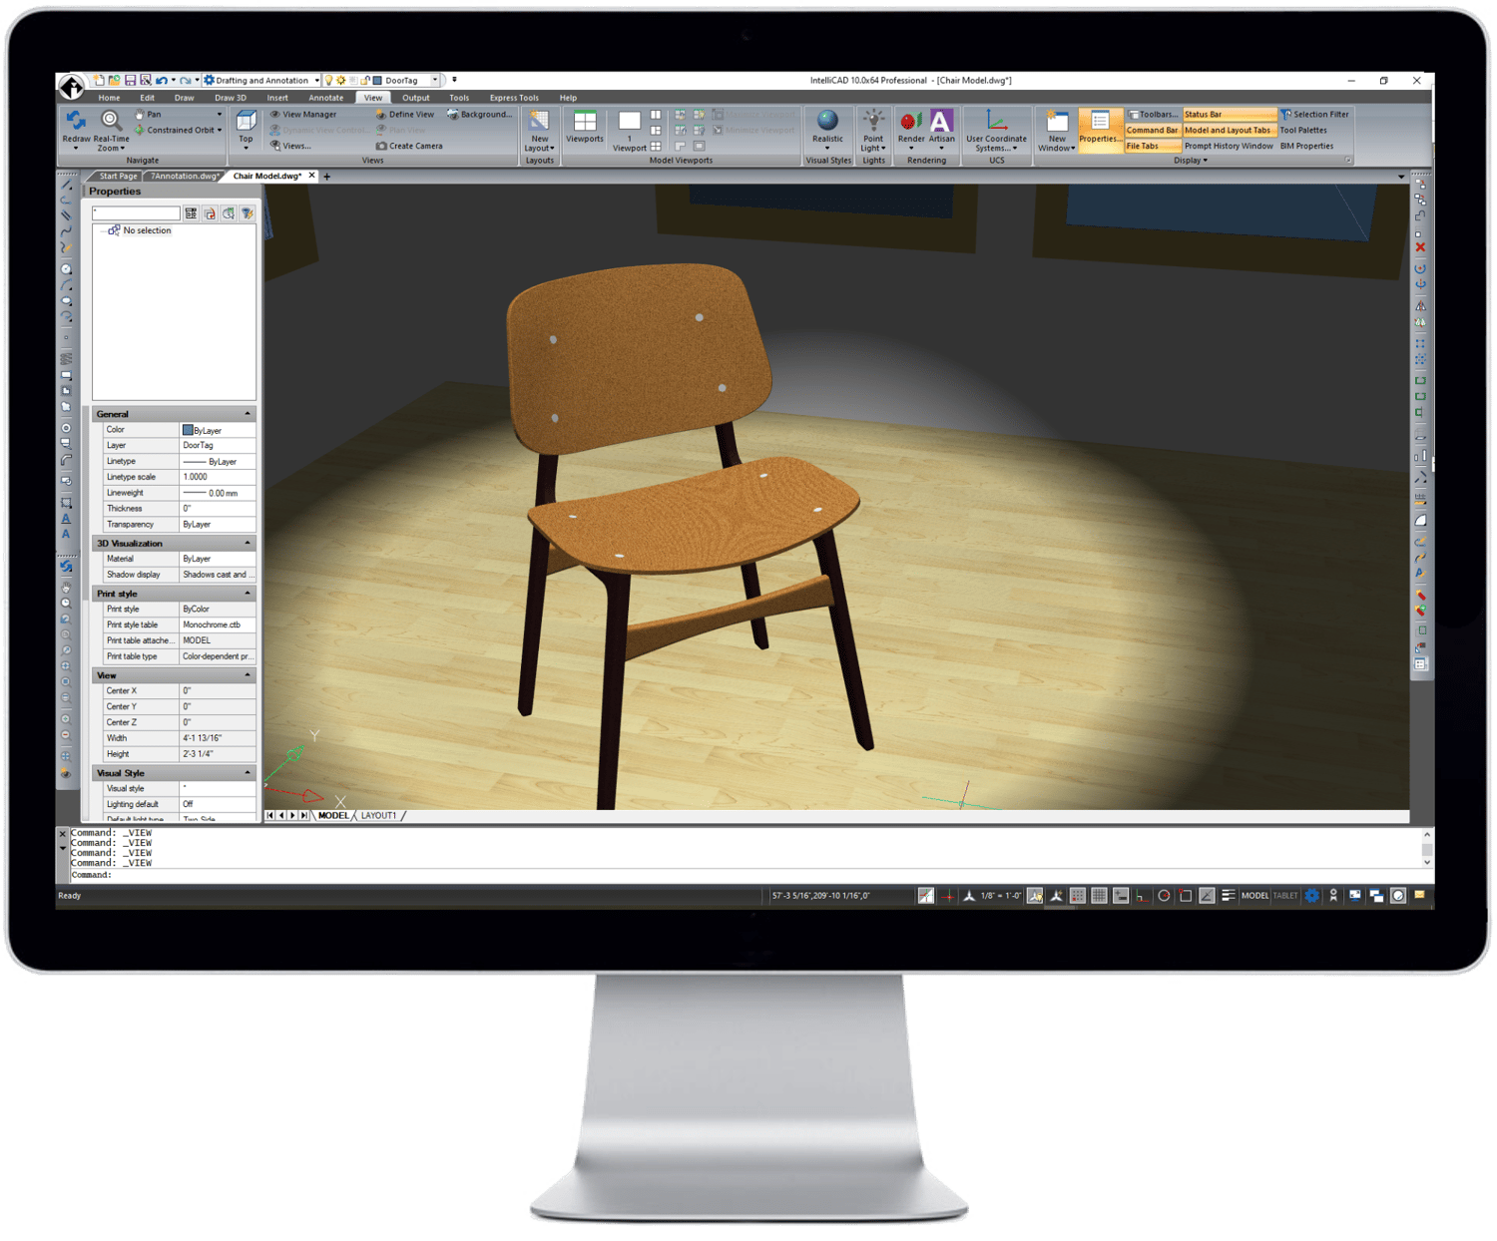Click the View Manager button
Screen dimensions: 1497x1241
[309, 114]
